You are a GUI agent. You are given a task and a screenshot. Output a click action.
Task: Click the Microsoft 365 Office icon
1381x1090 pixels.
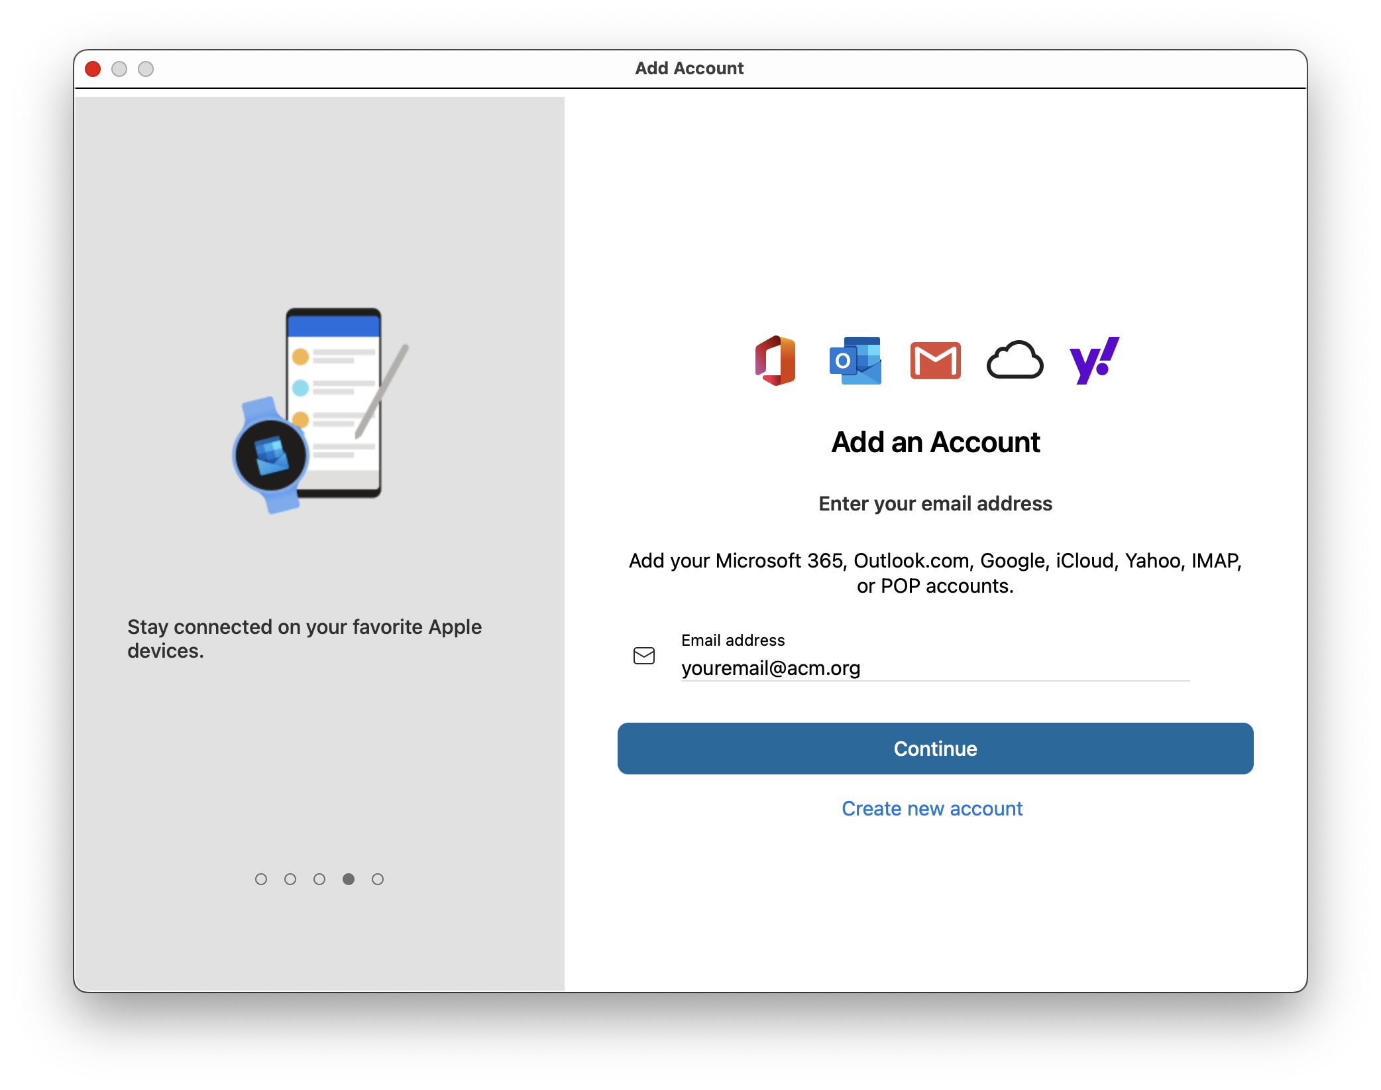775,361
